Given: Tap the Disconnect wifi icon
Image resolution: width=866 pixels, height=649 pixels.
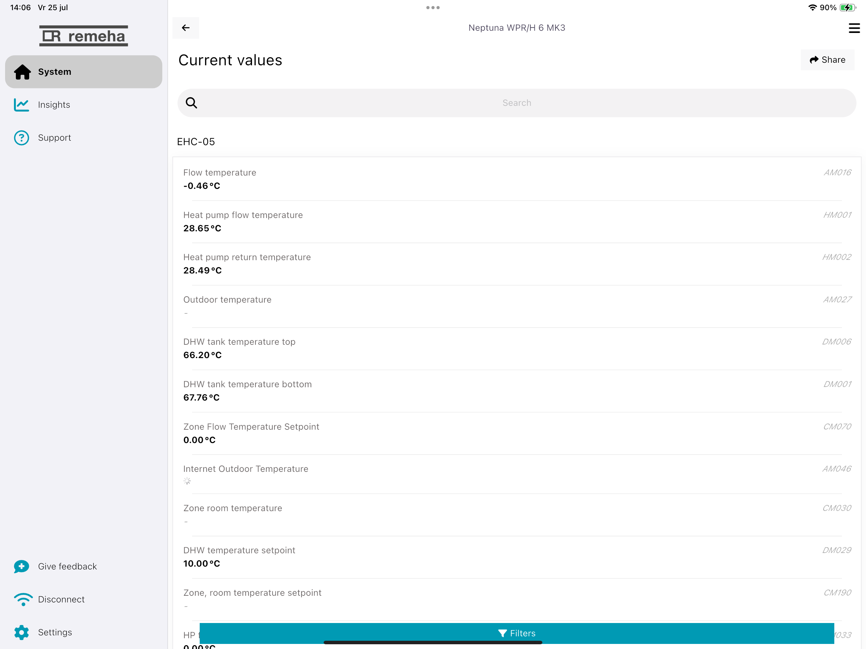Looking at the screenshot, I should (23, 599).
